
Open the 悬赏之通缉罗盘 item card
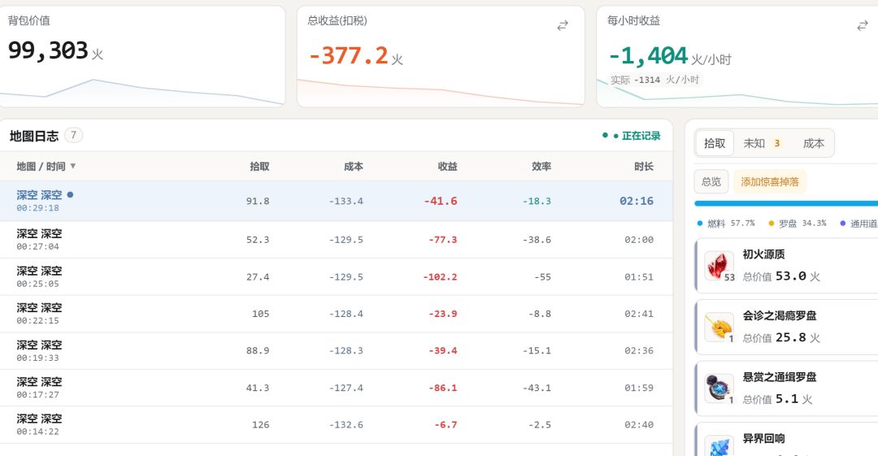pos(786,389)
